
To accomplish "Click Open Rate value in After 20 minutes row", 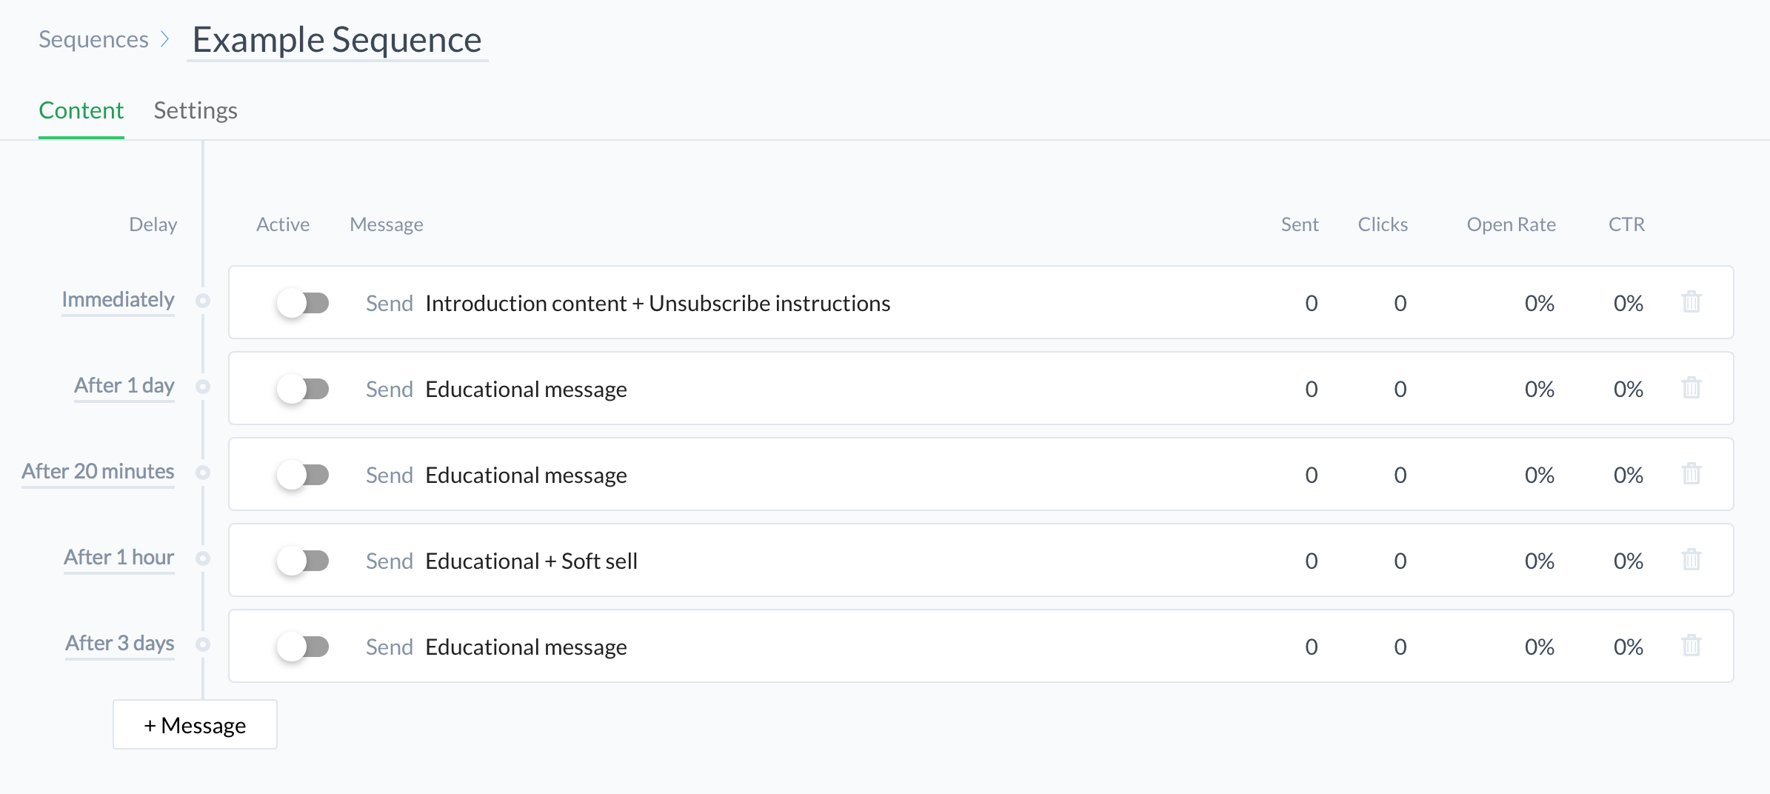I will coord(1539,475).
